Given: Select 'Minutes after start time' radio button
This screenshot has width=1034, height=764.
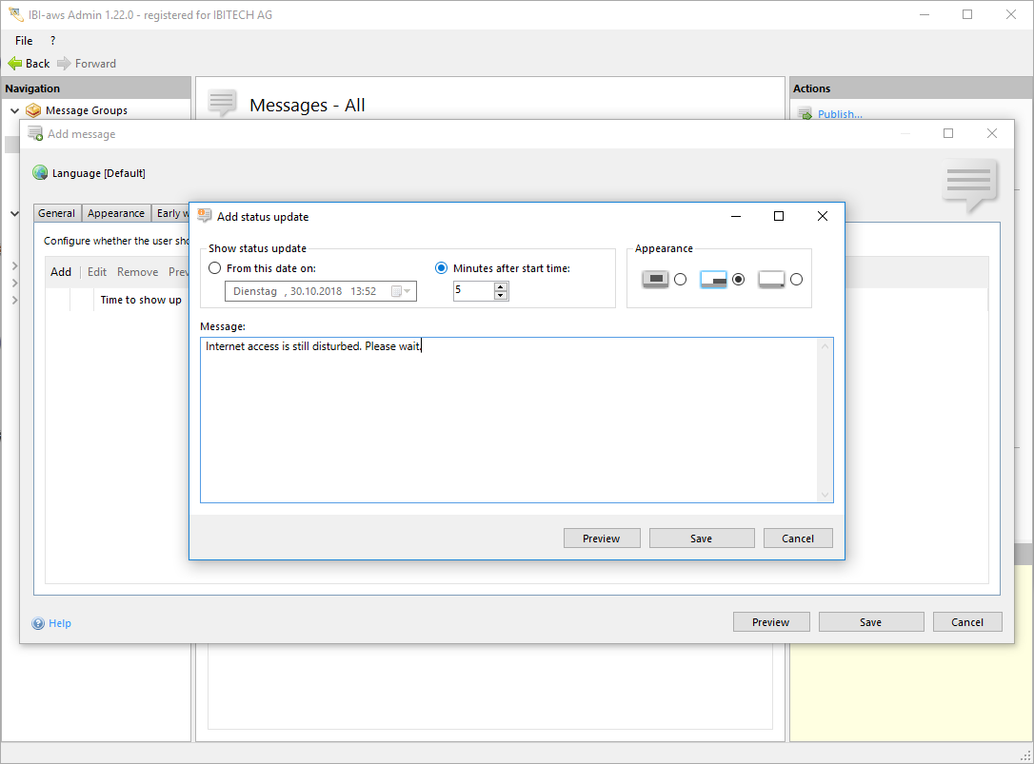Looking at the screenshot, I should [x=442, y=268].
